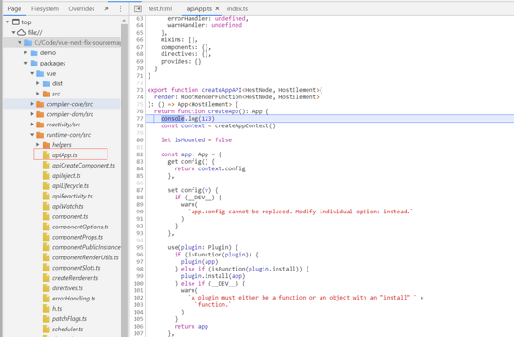Viewport: 514px width, 337px height.
Task: Click the 'let isMounted = false' line
Action: coord(196,139)
